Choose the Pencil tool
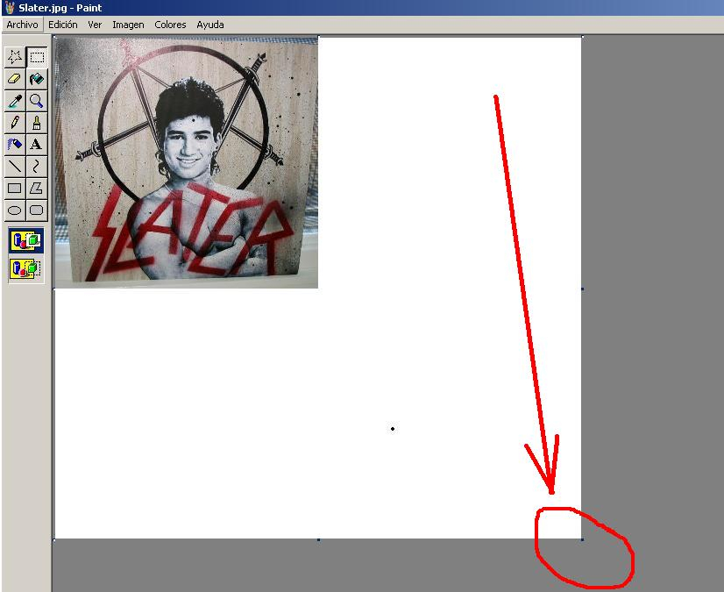 (x=15, y=123)
